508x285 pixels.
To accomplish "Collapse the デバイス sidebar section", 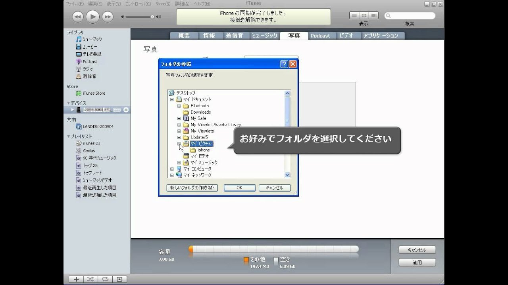I will (68, 103).
